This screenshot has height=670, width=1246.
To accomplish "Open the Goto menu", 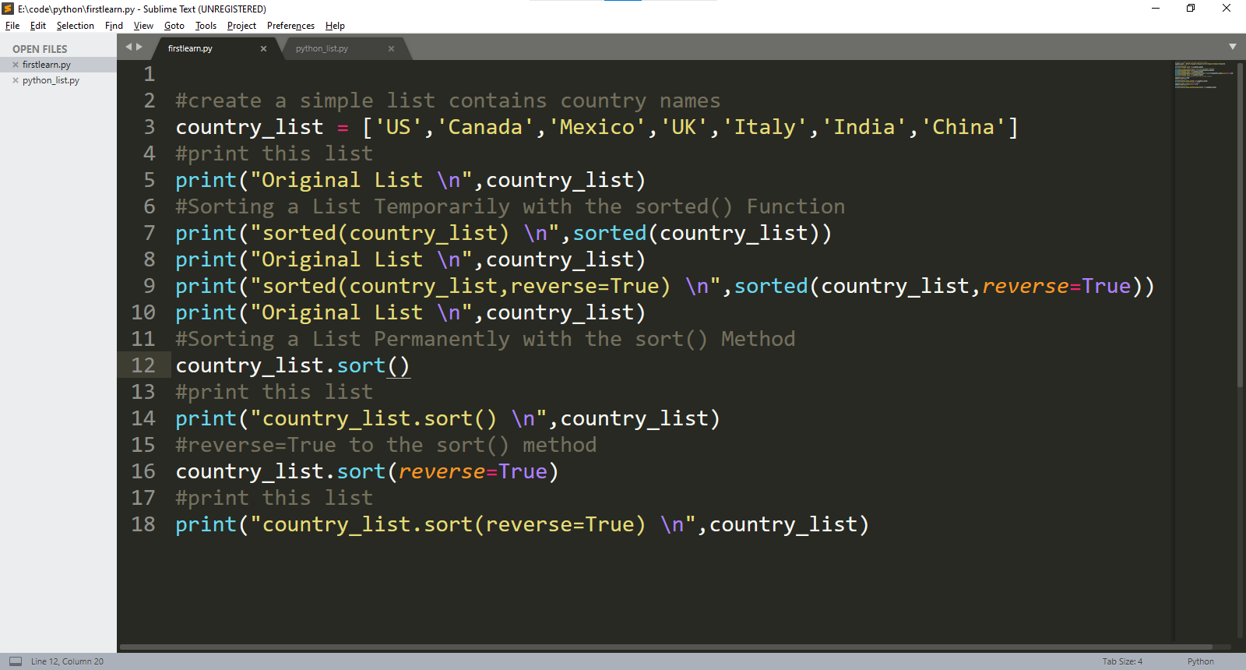I will click(174, 26).
